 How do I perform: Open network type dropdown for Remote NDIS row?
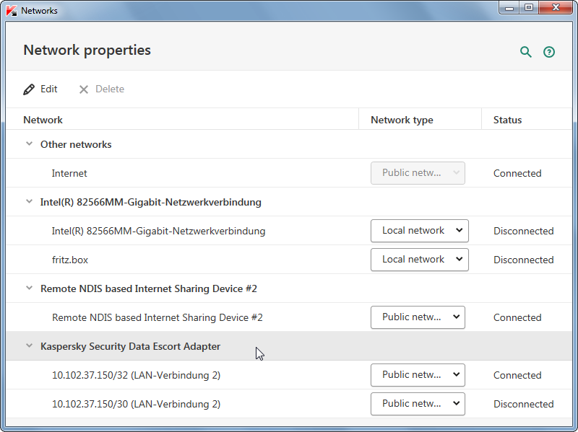pyautogui.click(x=418, y=317)
